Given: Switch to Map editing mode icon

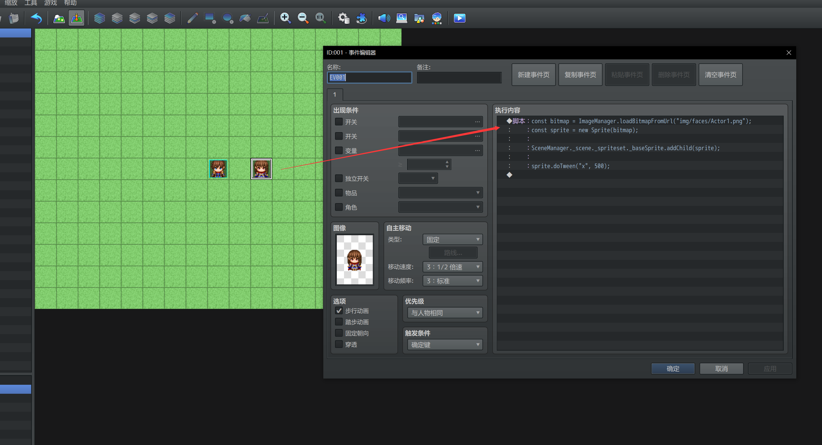Looking at the screenshot, I should (59, 18).
